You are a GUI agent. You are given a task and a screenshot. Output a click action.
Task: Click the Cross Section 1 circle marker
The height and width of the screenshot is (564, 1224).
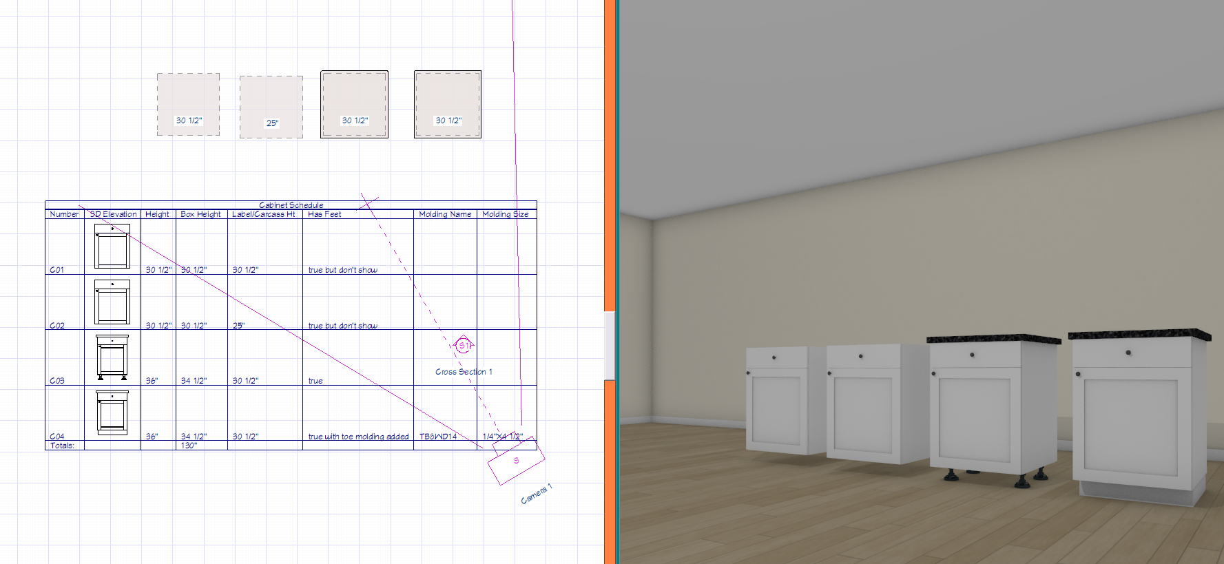pos(464,345)
